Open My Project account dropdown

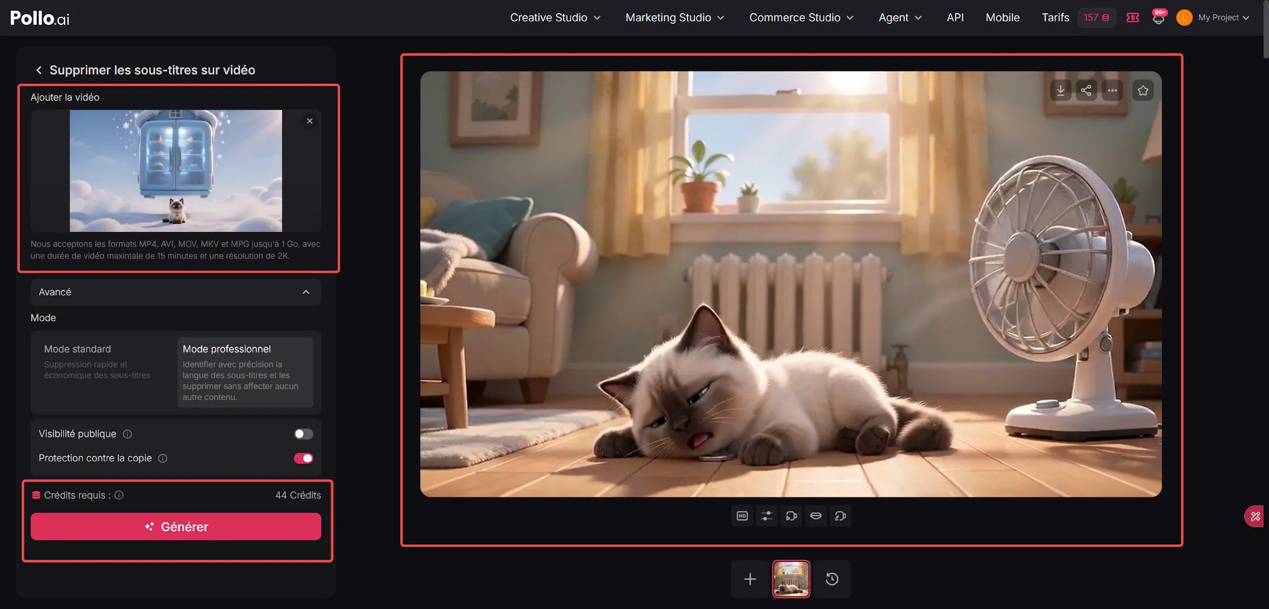1212,17
